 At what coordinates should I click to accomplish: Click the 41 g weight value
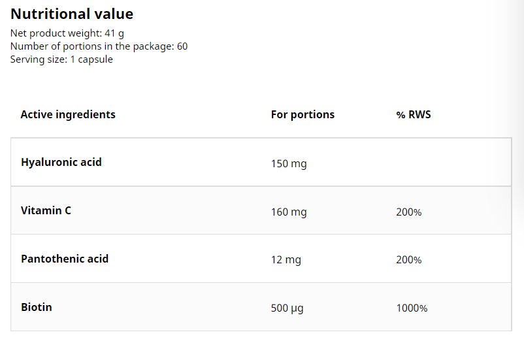[114, 33]
